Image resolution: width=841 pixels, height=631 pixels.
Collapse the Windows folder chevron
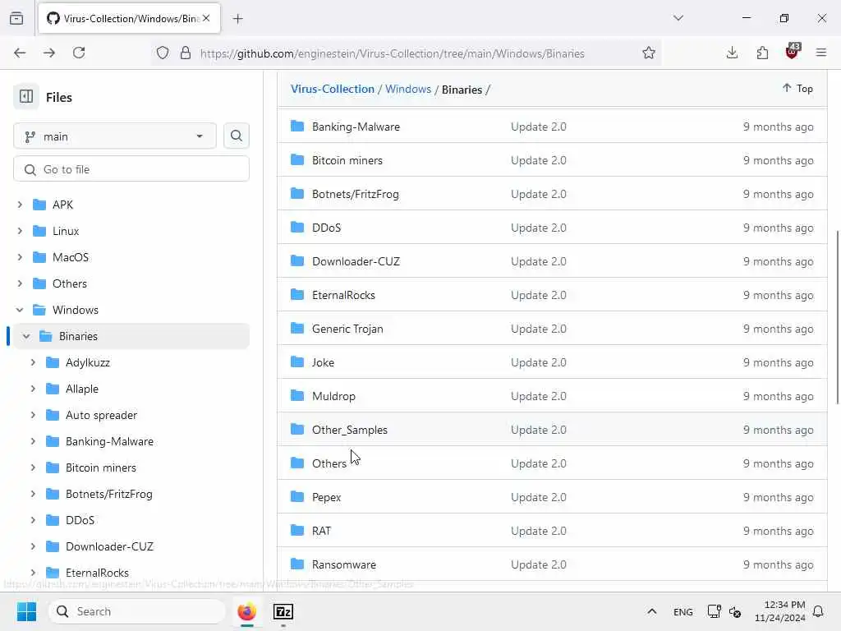20,310
